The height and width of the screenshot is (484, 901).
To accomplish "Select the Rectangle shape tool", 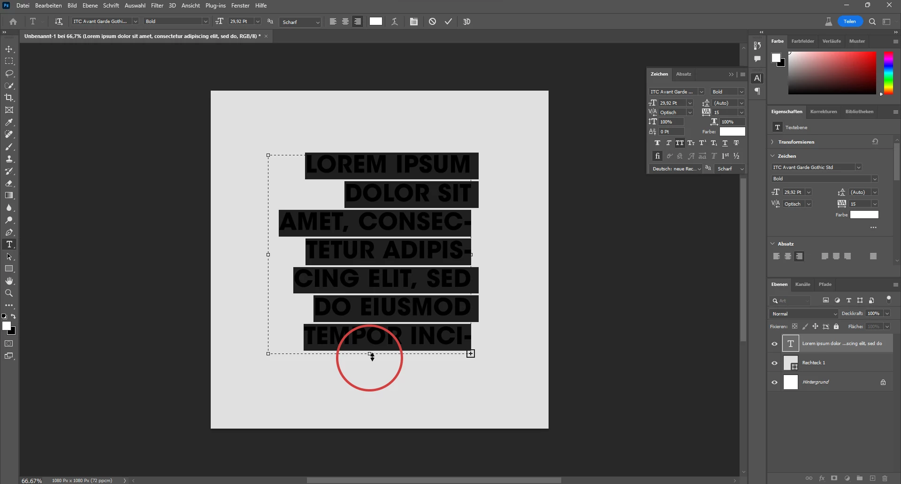I will coord(9,269).
